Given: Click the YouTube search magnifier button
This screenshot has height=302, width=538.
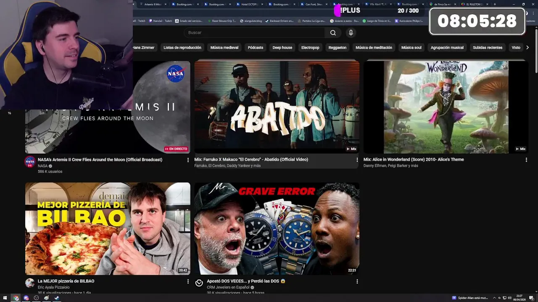Looking at the screenshot, I should (x=333, y=33).
